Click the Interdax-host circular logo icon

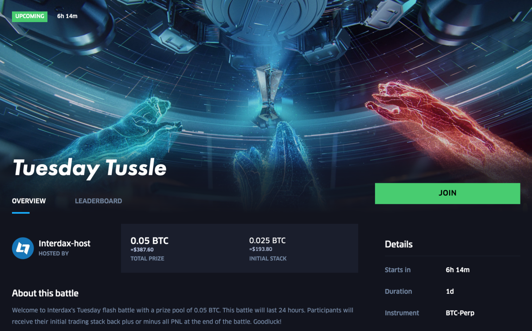click(x=23, y=248)
